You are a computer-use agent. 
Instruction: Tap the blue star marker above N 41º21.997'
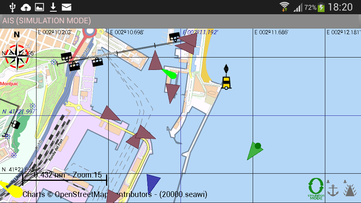32,106
